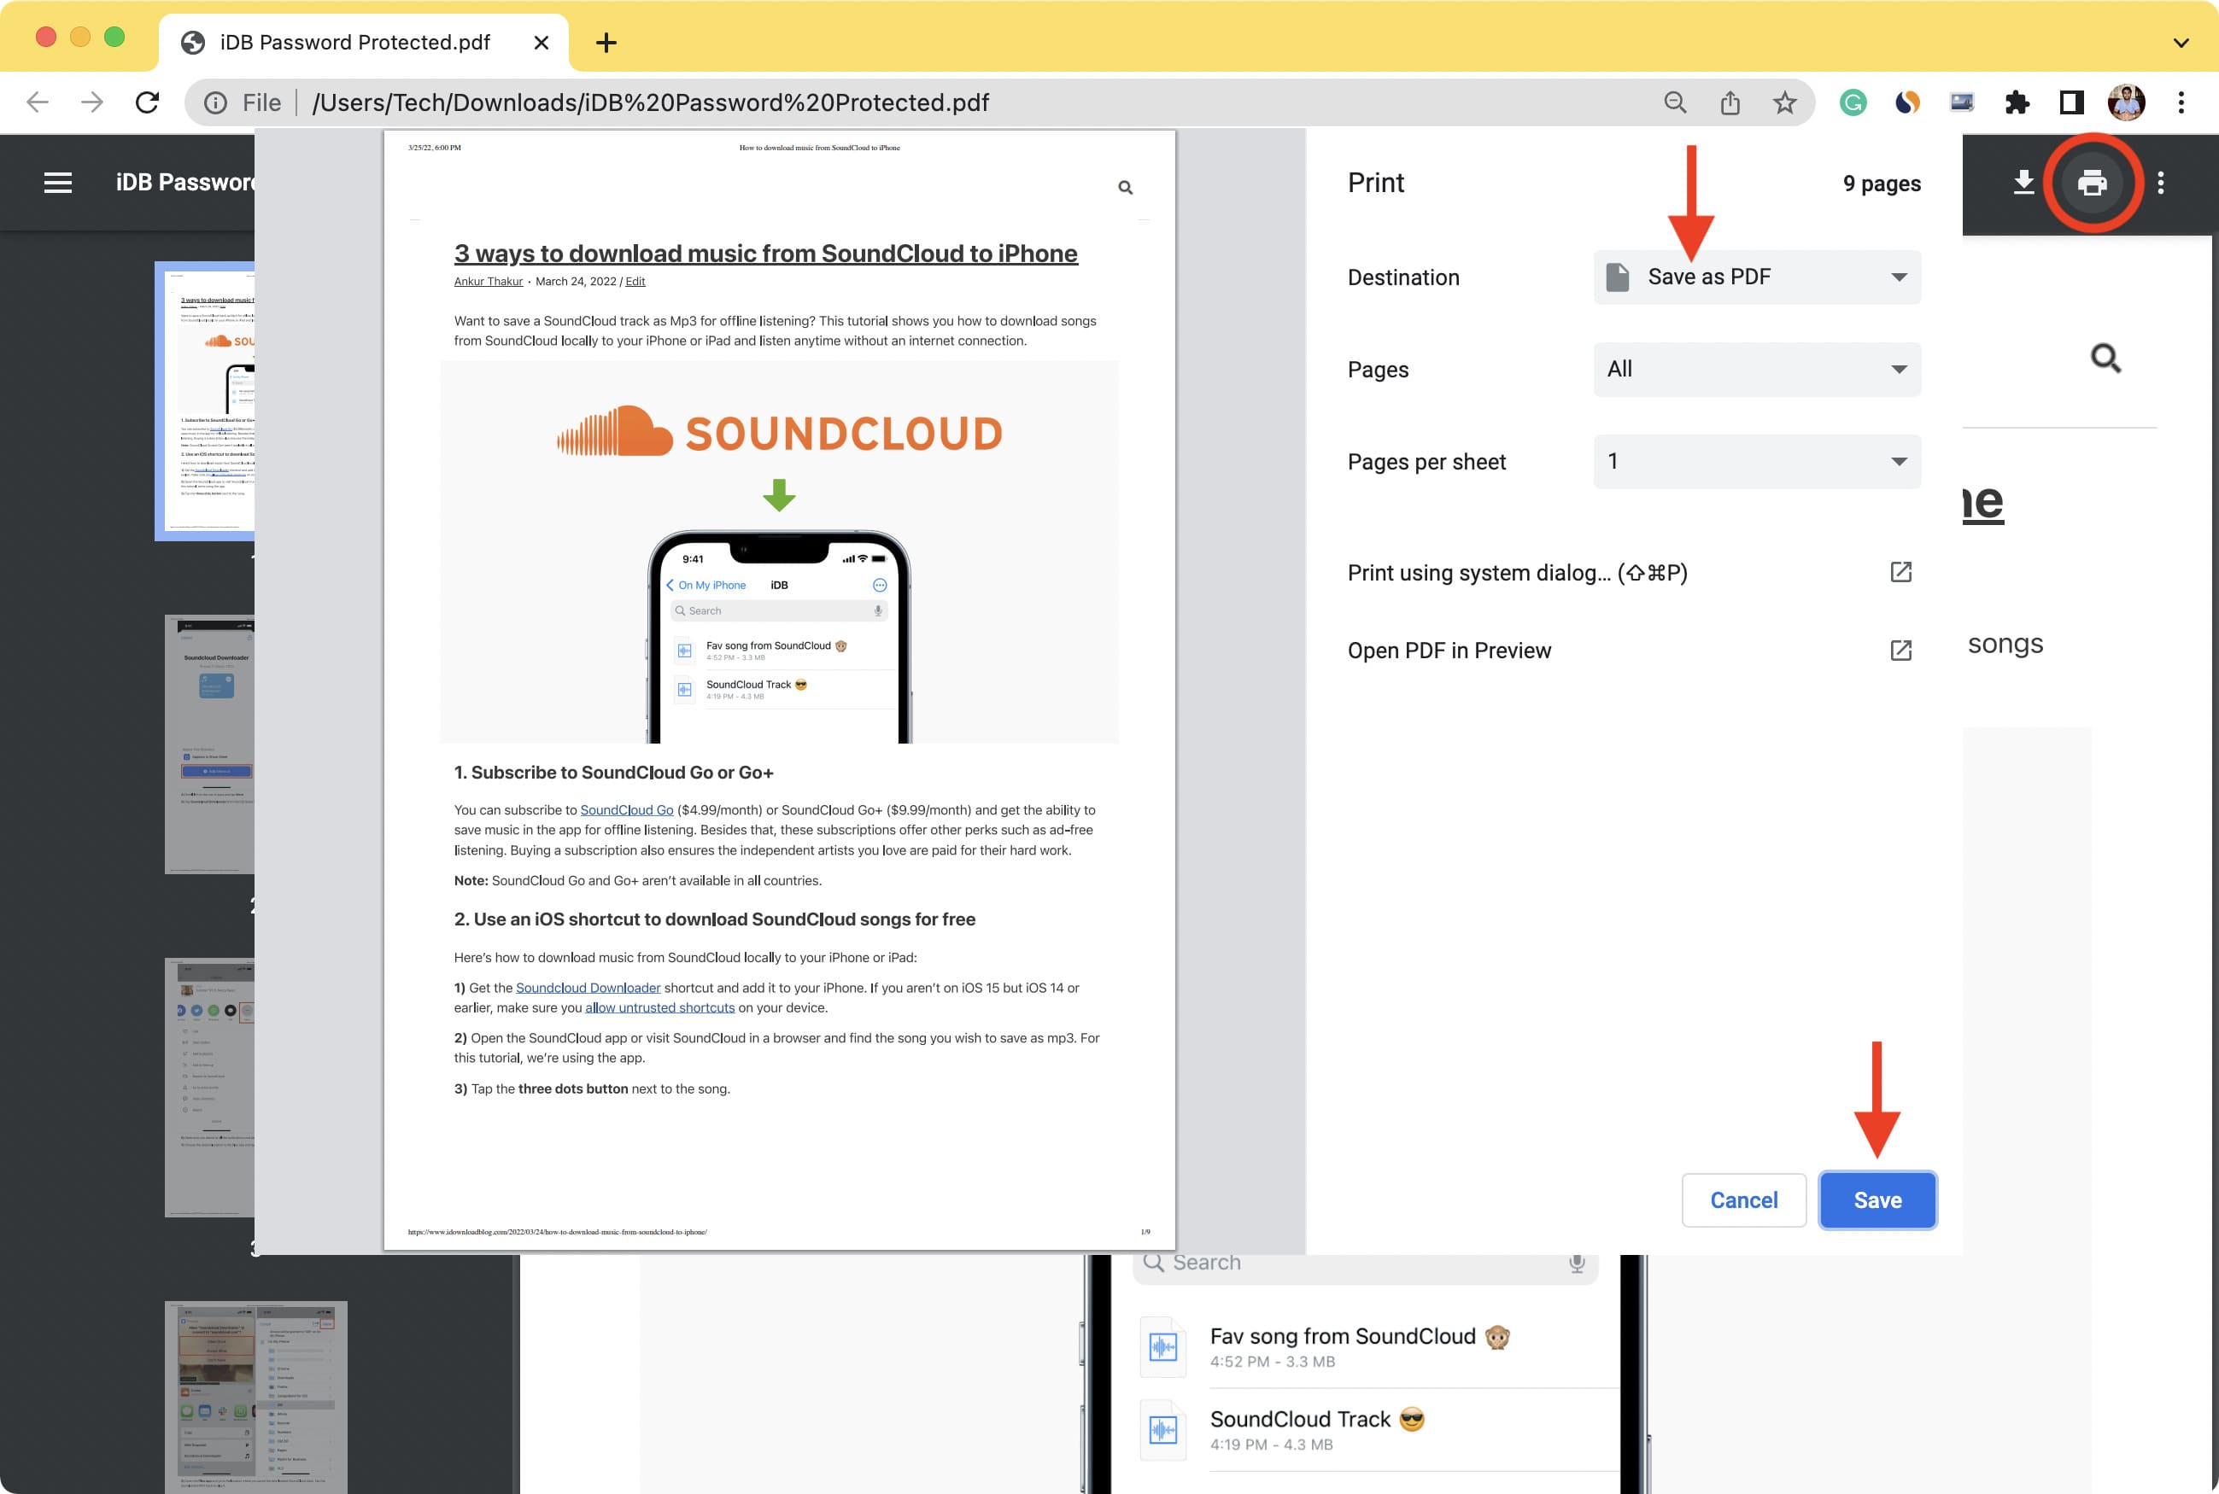Select page 1 thumbnail in sidebar

(x=206, y=400)
